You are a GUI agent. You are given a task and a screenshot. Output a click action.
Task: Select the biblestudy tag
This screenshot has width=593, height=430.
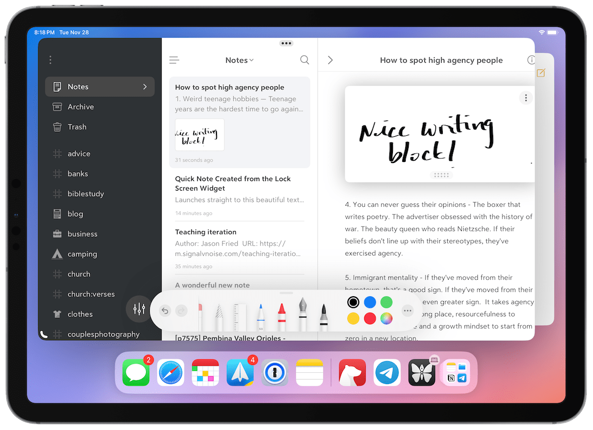pyautogui.click(x=84, y=194)
